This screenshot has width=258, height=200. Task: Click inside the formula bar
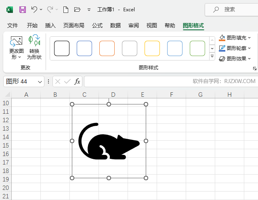[x=171, y=81]
